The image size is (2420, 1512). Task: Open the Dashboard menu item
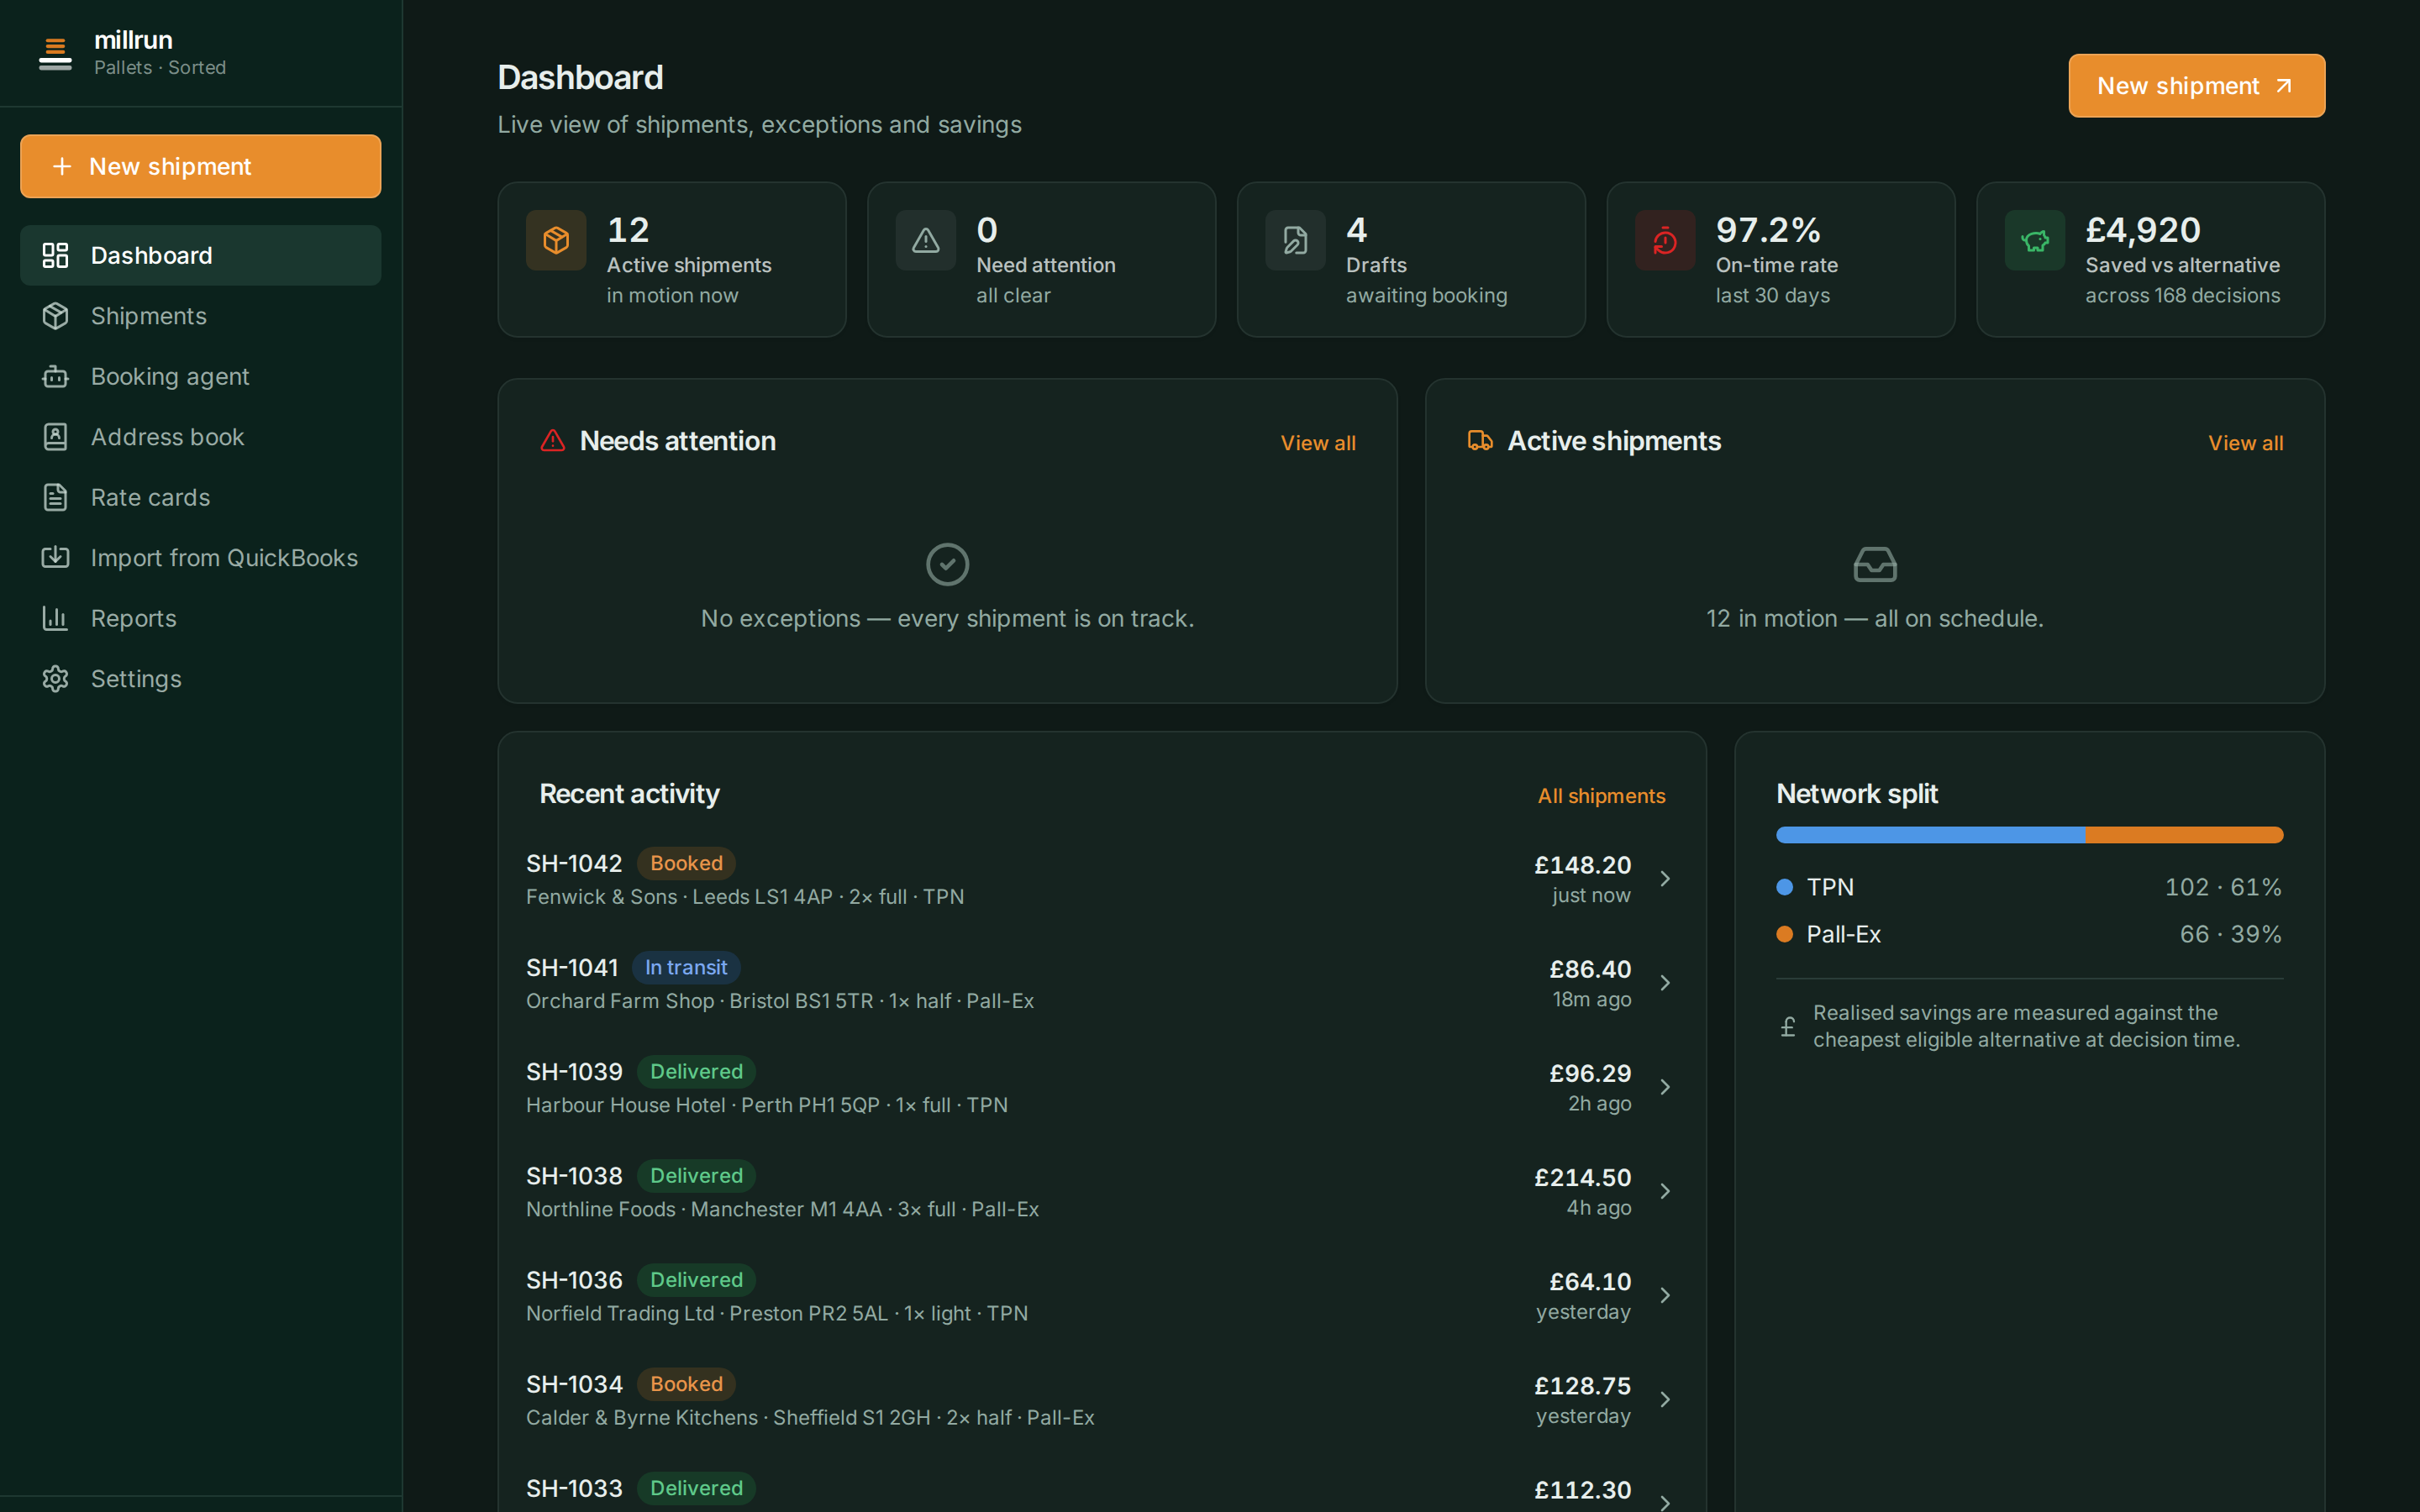click(200, 255)
